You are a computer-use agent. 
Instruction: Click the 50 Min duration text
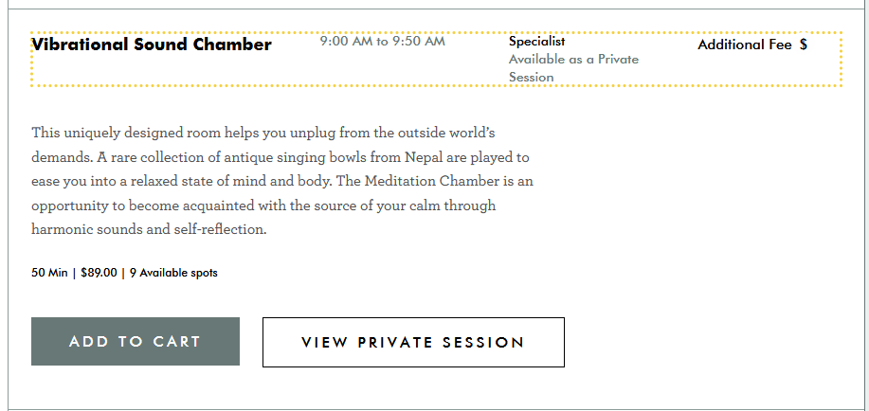coord(49,273)
